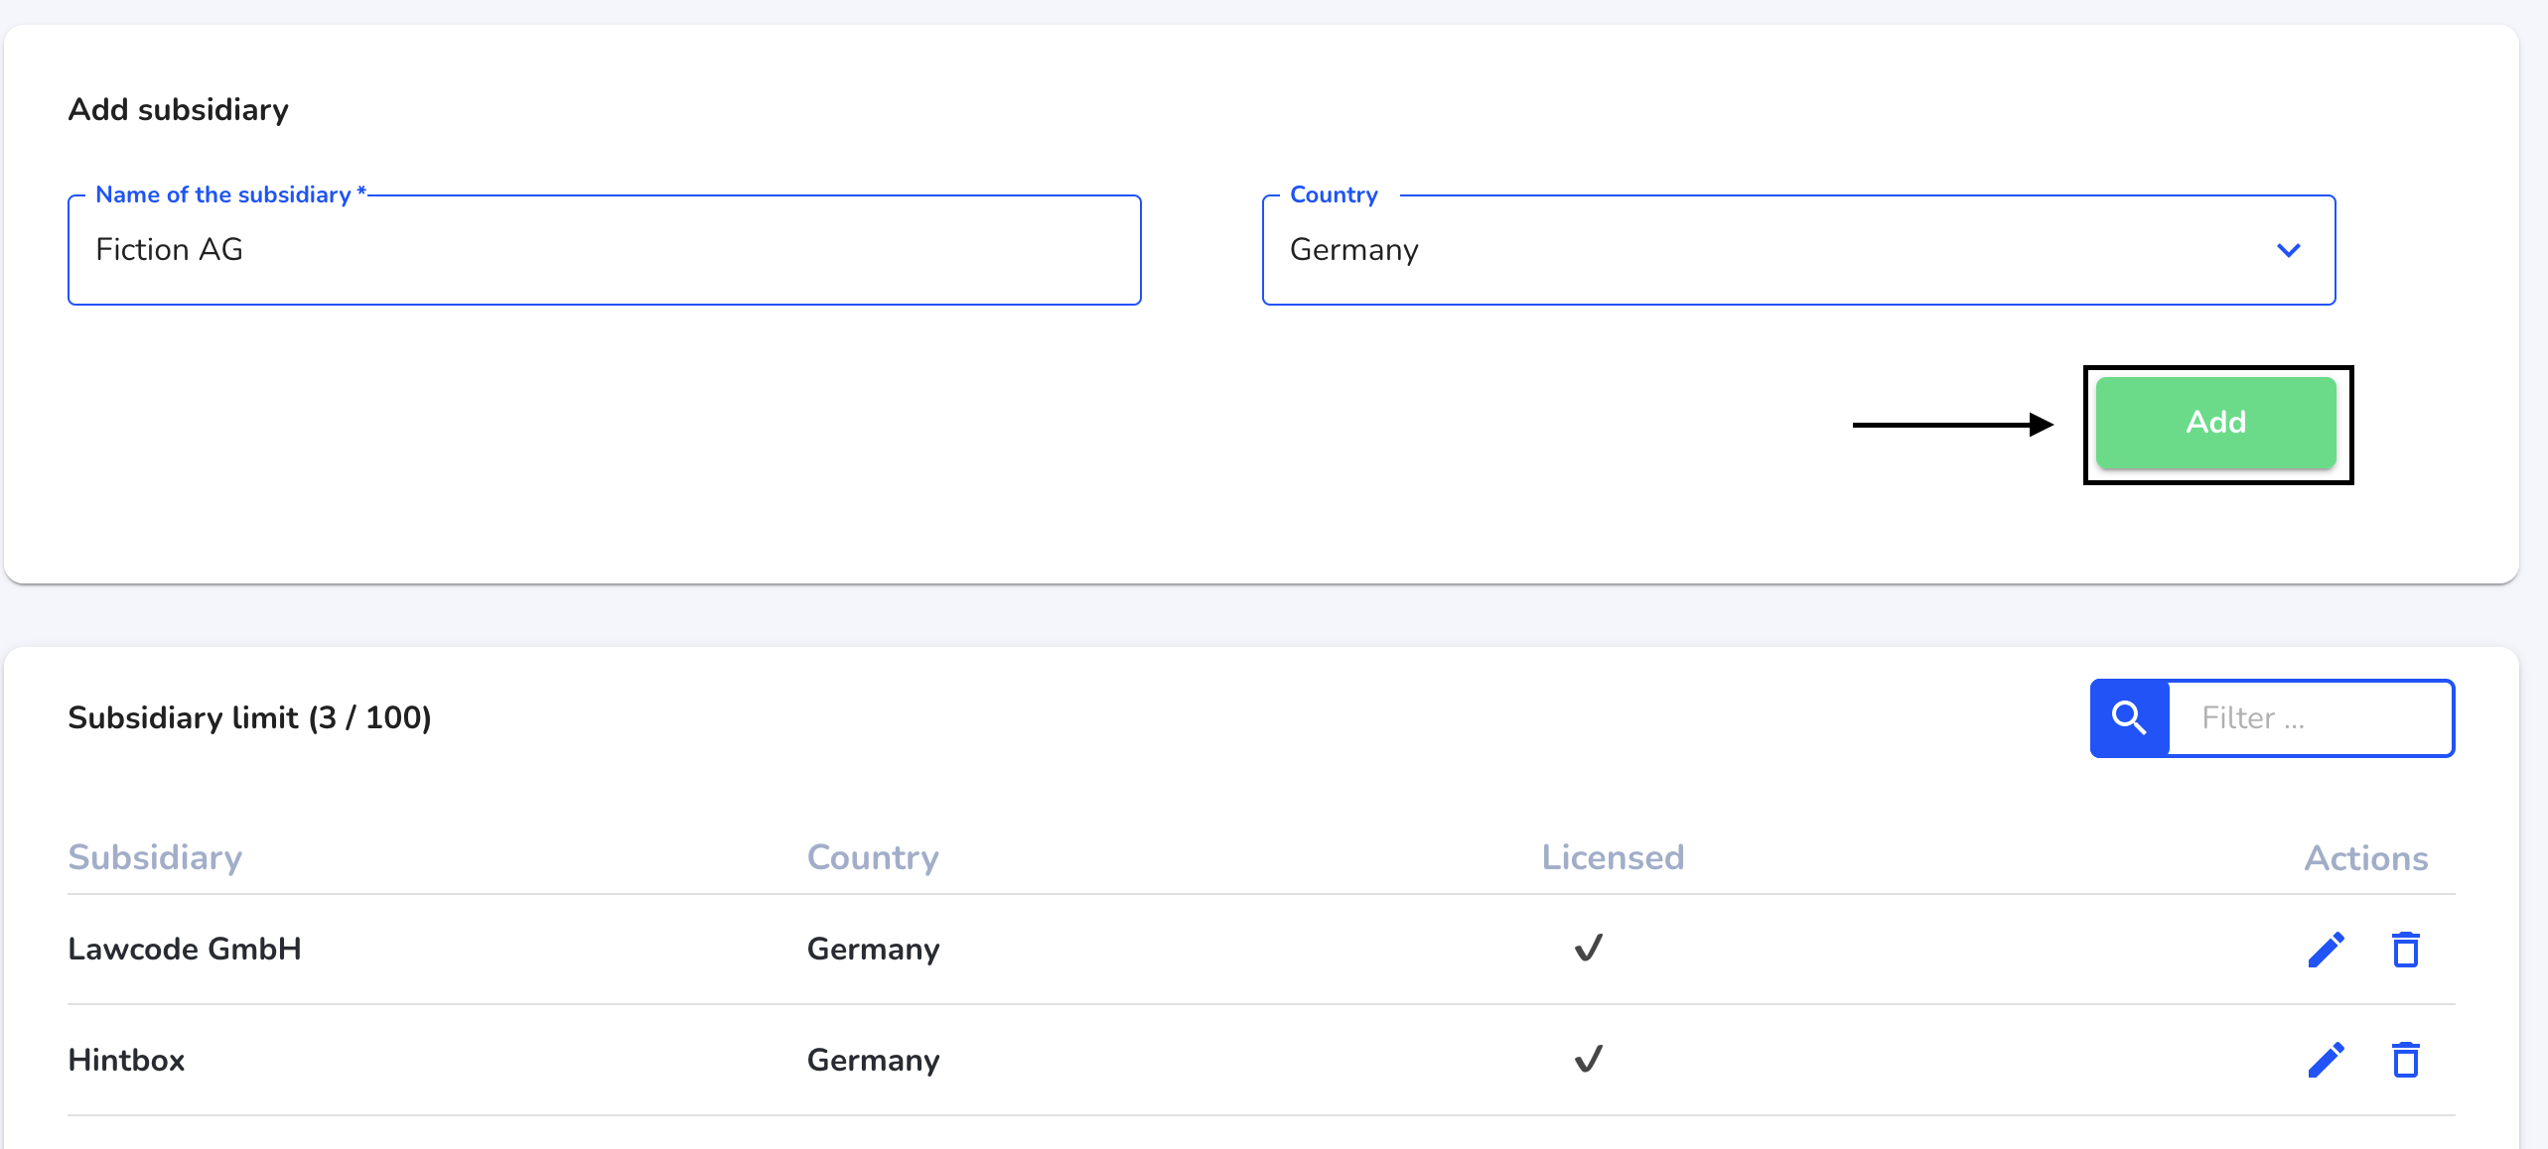The height and width of the screenshot is (1149, 2548).
Task: Sort by the Country column header
Action: coord(873,857)
